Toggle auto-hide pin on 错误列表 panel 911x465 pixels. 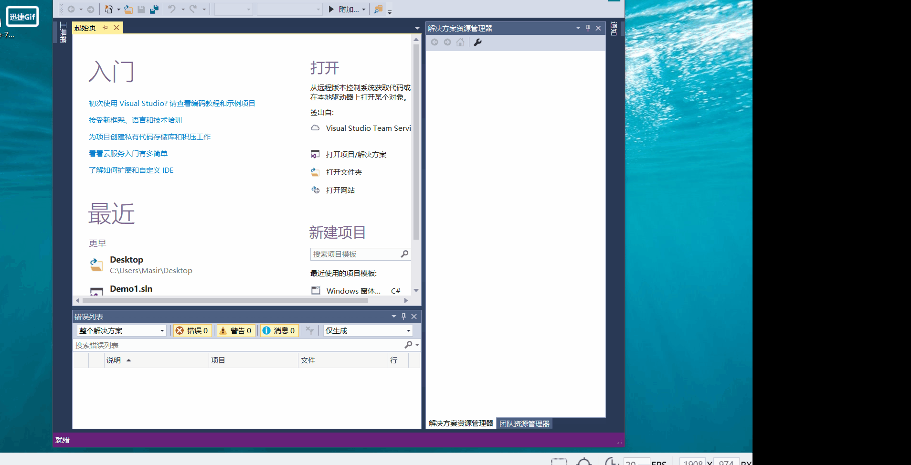(404, 317)
